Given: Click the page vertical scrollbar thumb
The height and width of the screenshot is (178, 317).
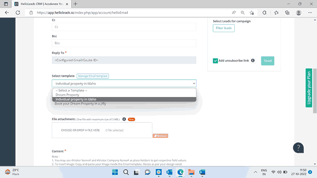Looking at the screenshot, I should click(x=315, y=91).
